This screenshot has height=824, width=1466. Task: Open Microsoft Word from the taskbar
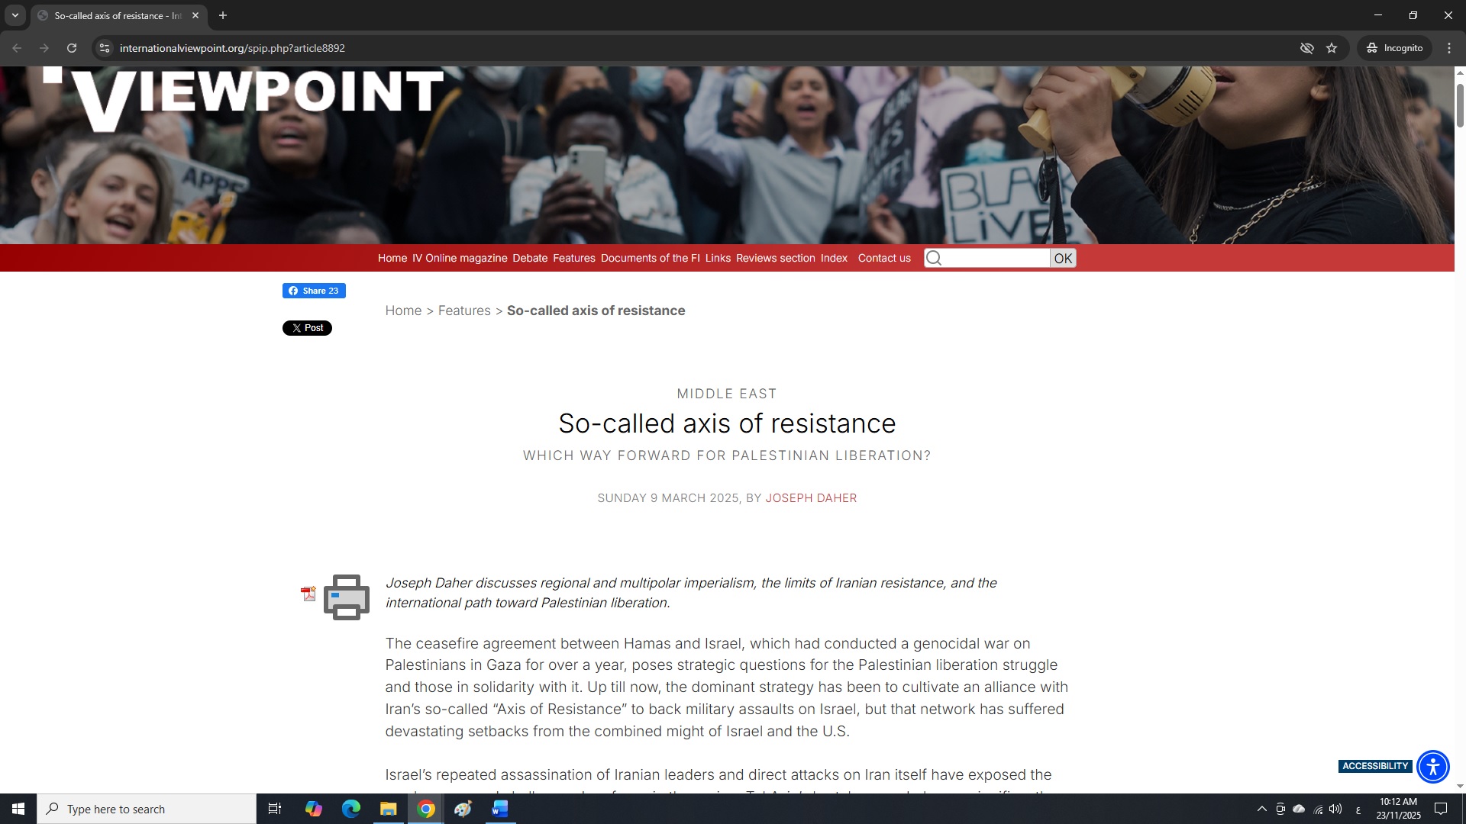coord(500,809)
